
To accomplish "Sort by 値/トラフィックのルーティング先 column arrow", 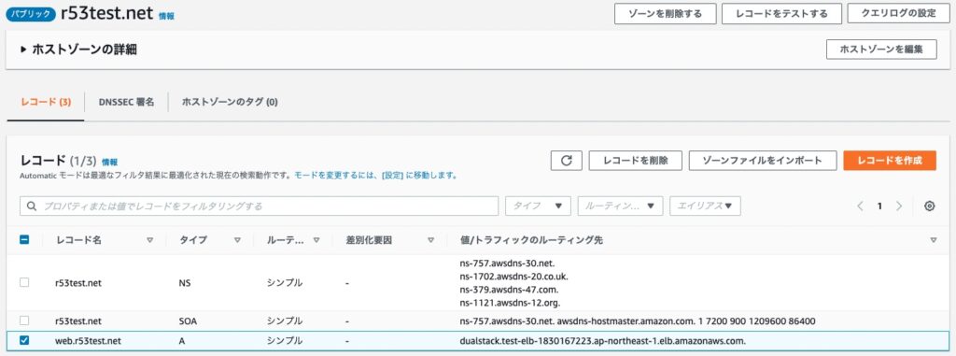I will tap(934, 240).
